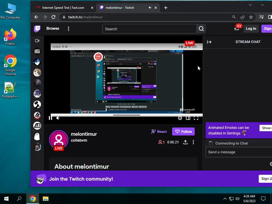This screenshot has width=272, height=204.
Task: Show hidden system tray icons
Action: (x=225, y=199)
